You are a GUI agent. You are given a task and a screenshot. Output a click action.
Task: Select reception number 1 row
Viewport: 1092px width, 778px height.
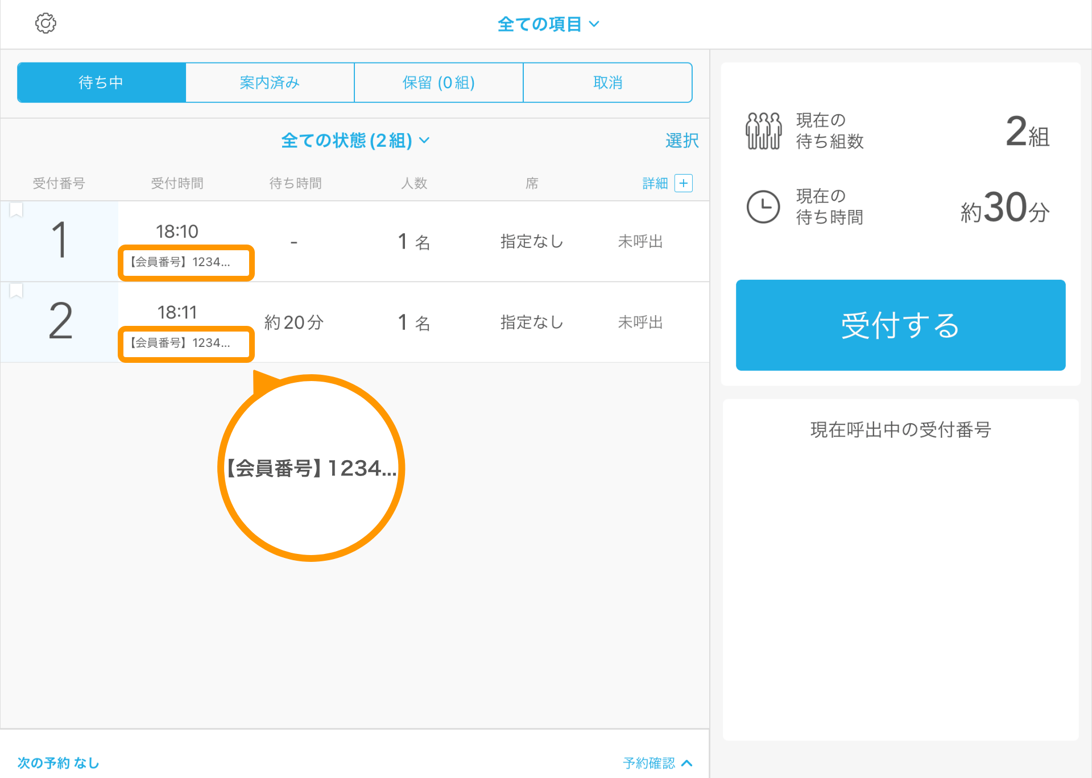click(x=355, y=241)
